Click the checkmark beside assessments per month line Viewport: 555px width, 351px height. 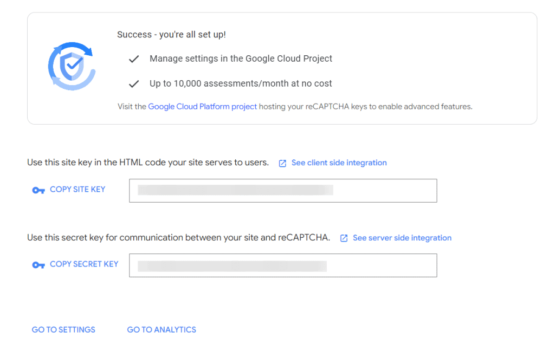point(134,83)
